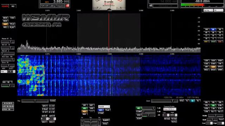Viewport: 225px width, 126px height.
Task: Adjust the Master AF slider
Action: coord(8,42)
